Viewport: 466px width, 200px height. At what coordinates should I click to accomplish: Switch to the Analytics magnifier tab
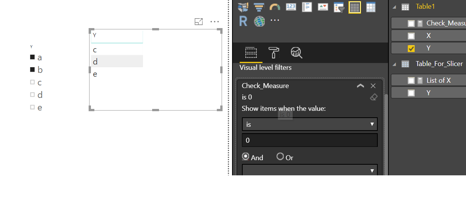click(x=296, y=52)
